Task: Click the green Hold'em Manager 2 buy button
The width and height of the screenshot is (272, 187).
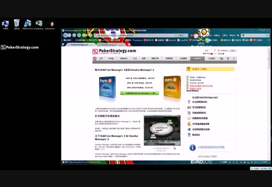Action: coord(139,93)
